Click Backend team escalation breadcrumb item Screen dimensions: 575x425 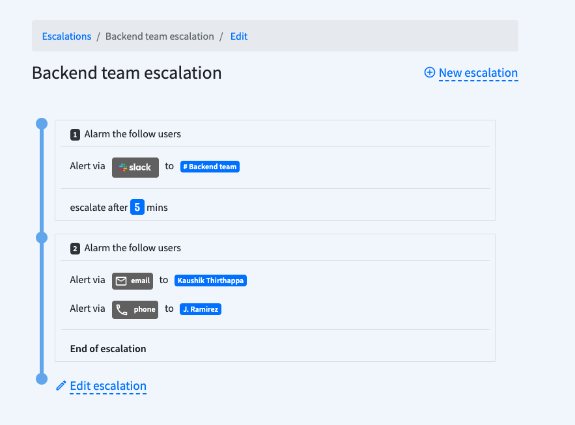click(160, 36)
